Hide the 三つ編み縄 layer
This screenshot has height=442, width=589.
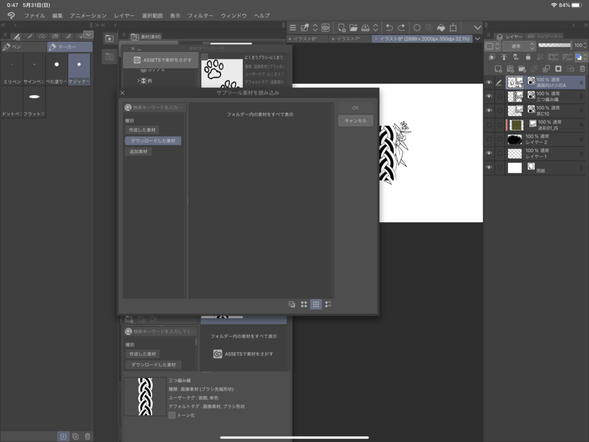coord(489,96)
